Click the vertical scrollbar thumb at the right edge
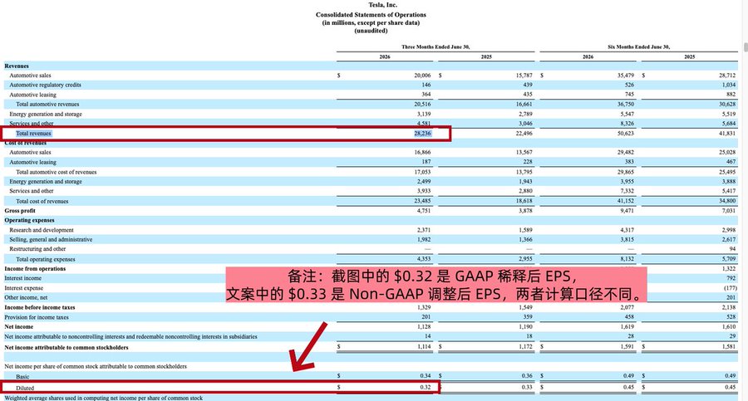The image size is (748, 401). (x=746, y=47)
